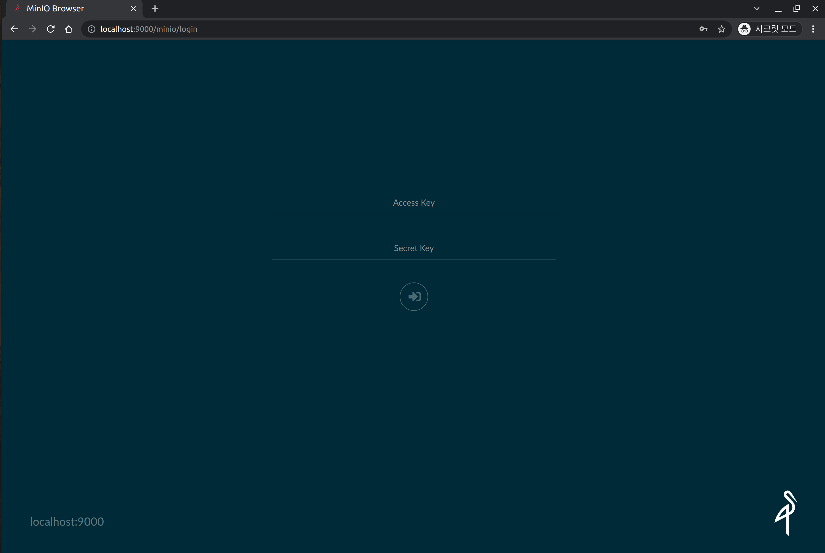Image resolution: width=825 pixels, height=553 pixels.
Task: View site information icon in address bar
Action: click(92, 29)
